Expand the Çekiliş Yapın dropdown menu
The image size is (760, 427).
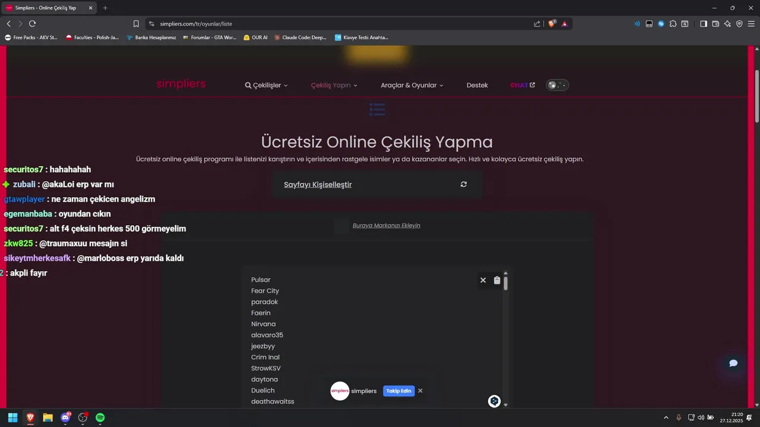pos(334,85)
